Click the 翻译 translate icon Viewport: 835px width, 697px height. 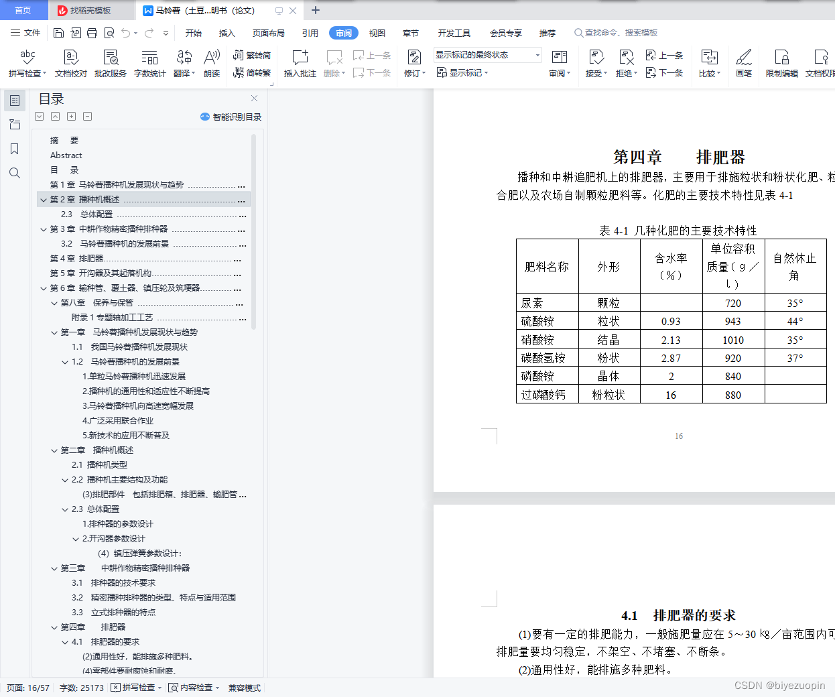(184, 57)
